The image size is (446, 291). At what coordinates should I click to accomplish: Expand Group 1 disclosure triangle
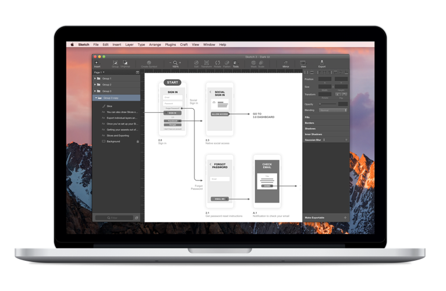[x=95, y=79]
